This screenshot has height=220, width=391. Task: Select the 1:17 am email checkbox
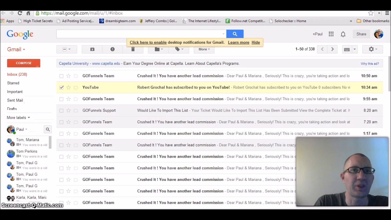point(61,134)
